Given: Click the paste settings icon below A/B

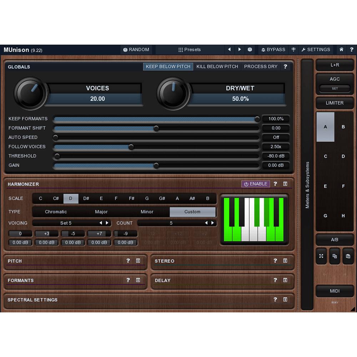Looking at the screenshot, I should (348, 256).
